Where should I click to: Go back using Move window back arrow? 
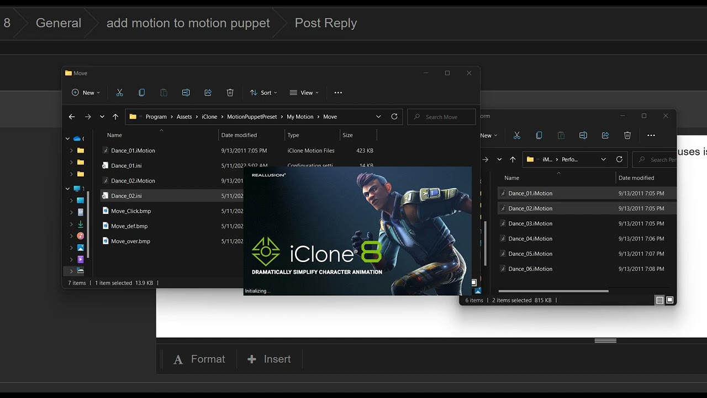(72, 117)
